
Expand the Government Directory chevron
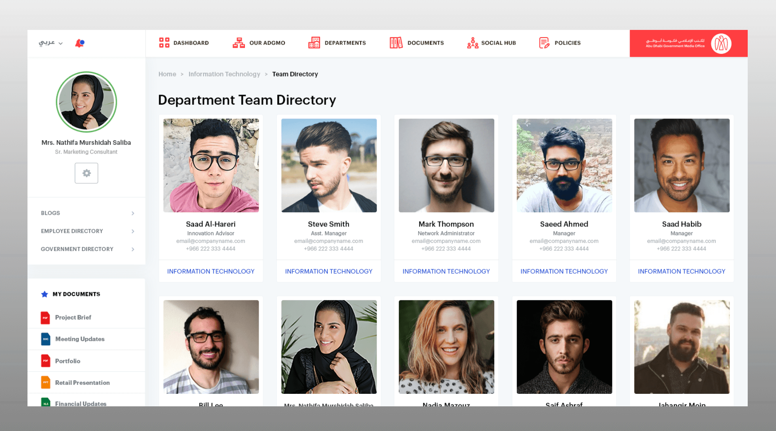tap(133, 249)
